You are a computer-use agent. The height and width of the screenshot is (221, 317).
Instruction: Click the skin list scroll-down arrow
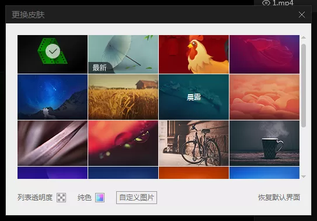(x=304, y=177)
